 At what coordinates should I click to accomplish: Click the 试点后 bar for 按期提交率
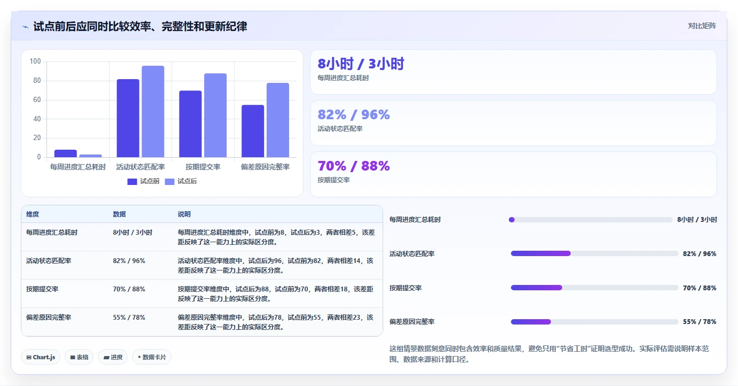[x=215, y=115]
